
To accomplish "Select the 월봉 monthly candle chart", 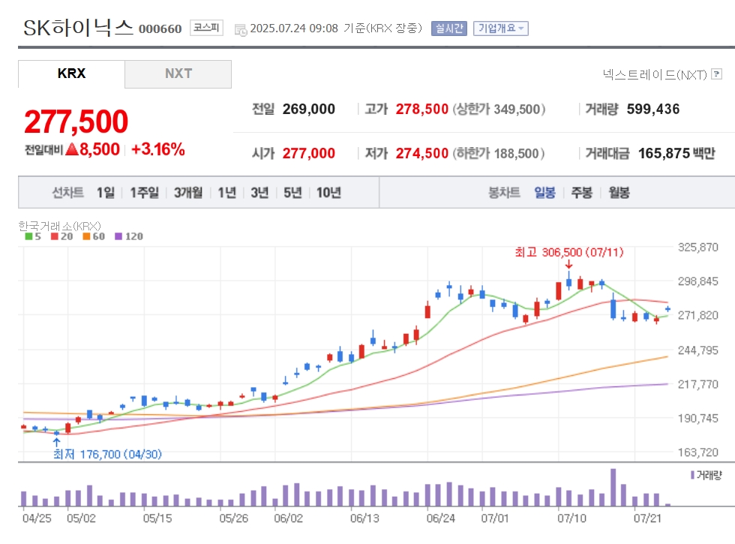I will [x=619, y=192].
